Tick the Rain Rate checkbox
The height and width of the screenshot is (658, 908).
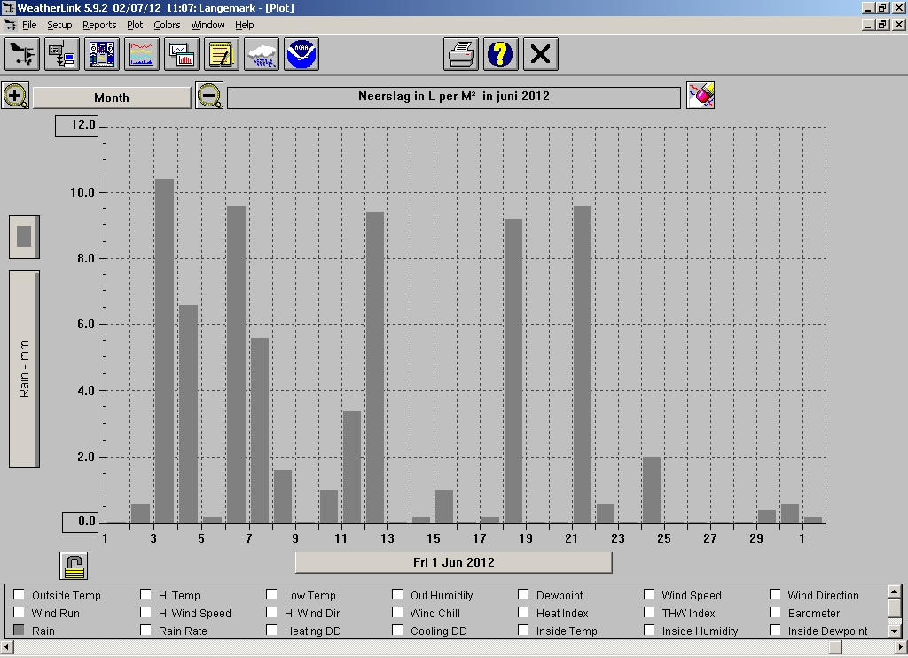coord(146,631)
